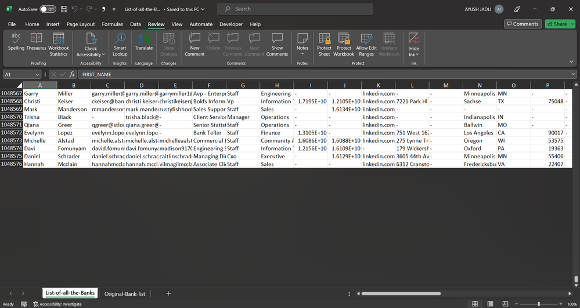This screenshot has width=580, height=308.
Task: Click Accessibility: Investigate in status bar
Action: click(57, 304)
